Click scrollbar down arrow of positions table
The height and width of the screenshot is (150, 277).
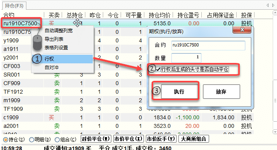pyautogui.click(x=275, y=132)
